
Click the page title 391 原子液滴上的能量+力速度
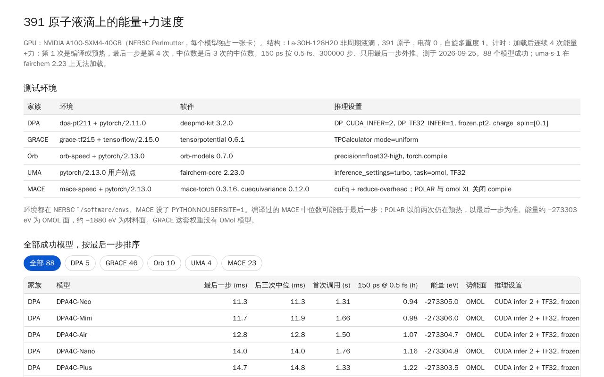[103, 22]
